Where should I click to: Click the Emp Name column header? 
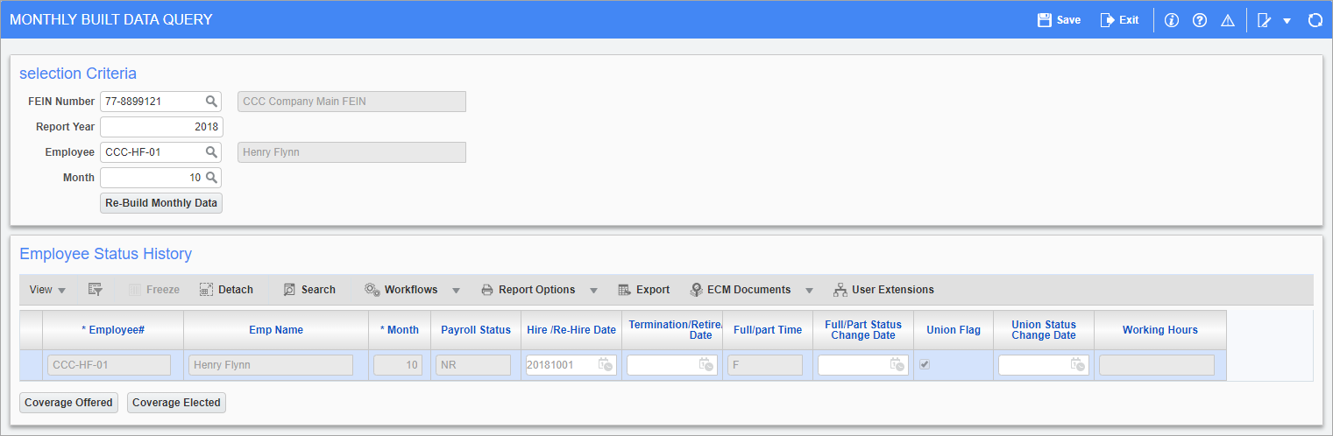coord(276,330)
